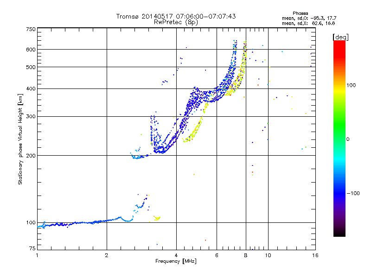Screen dimensions: 371x278
Task: Click the '16' frequency axis label
Action: [315, 255]
